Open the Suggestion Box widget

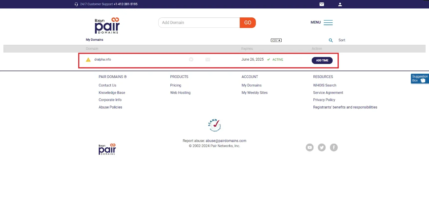[420, 78]
